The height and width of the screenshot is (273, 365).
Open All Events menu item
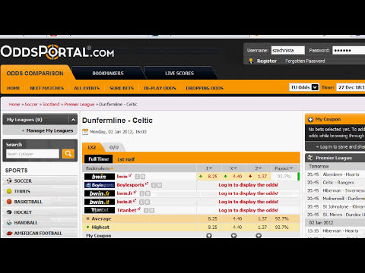pos(87,88)
